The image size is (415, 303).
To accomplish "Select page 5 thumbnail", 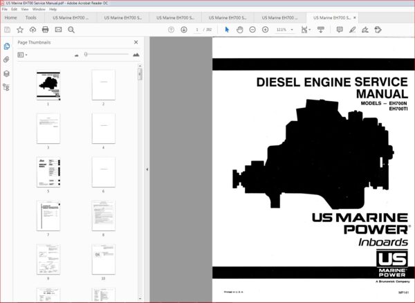I will click(48, 172).
